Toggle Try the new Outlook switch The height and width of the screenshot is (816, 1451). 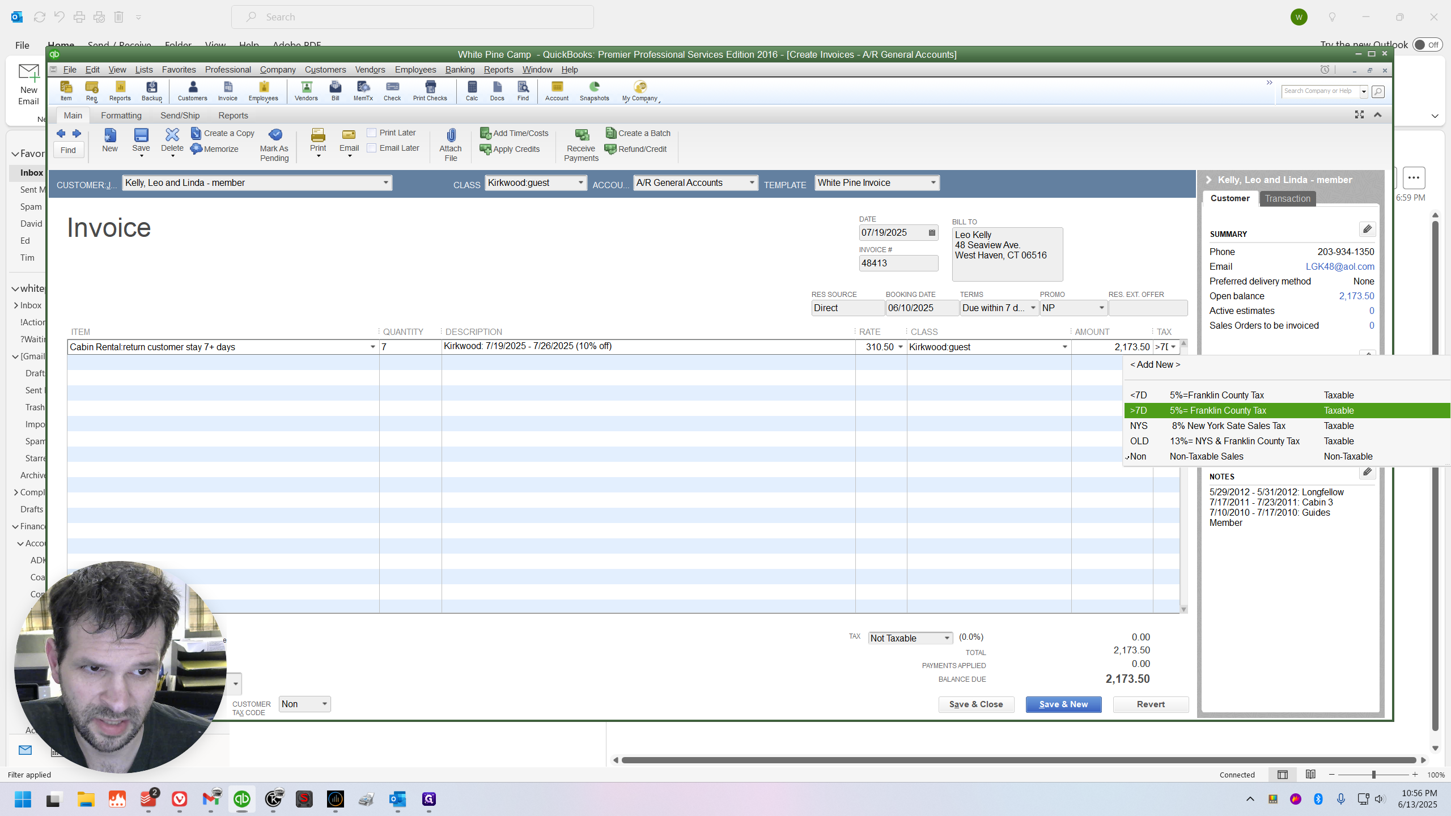[1426, 45]
